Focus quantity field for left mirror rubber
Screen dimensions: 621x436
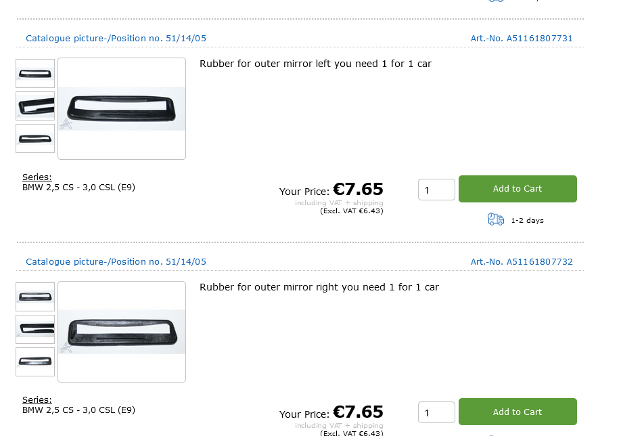(x=436, y=190)
